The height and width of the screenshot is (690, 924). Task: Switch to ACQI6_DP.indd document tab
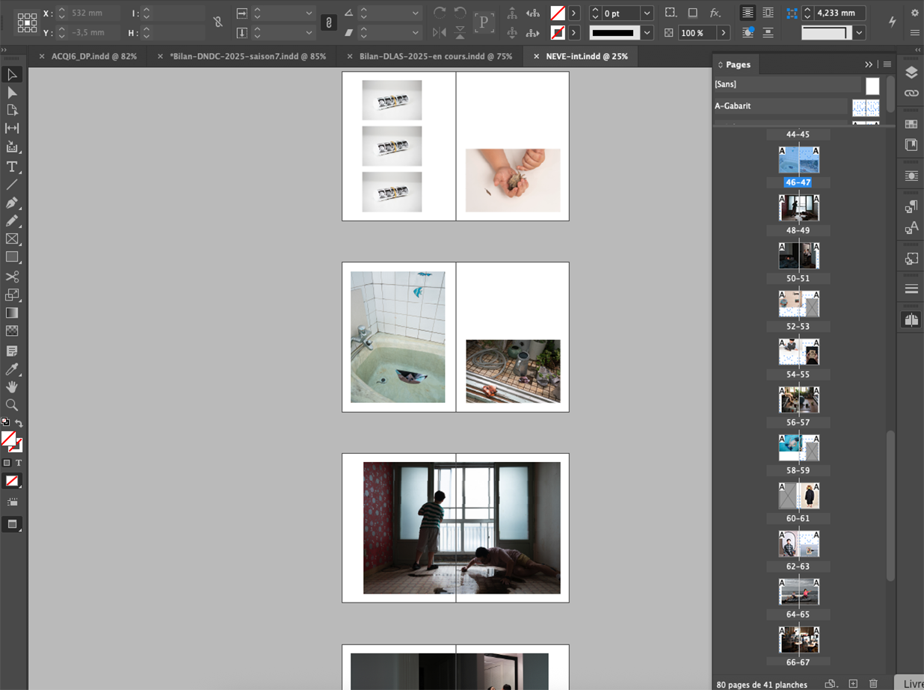coord(93,56)
